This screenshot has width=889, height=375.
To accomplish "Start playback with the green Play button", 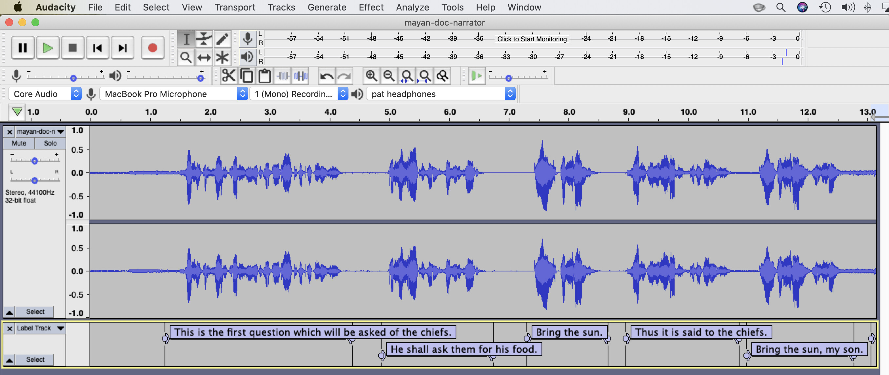I will click(x=48, y=48).
